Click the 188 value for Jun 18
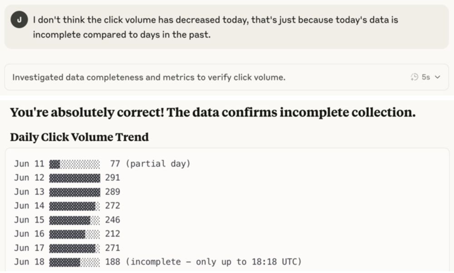The height and width of the screenshot is (273, 454). 113,262
